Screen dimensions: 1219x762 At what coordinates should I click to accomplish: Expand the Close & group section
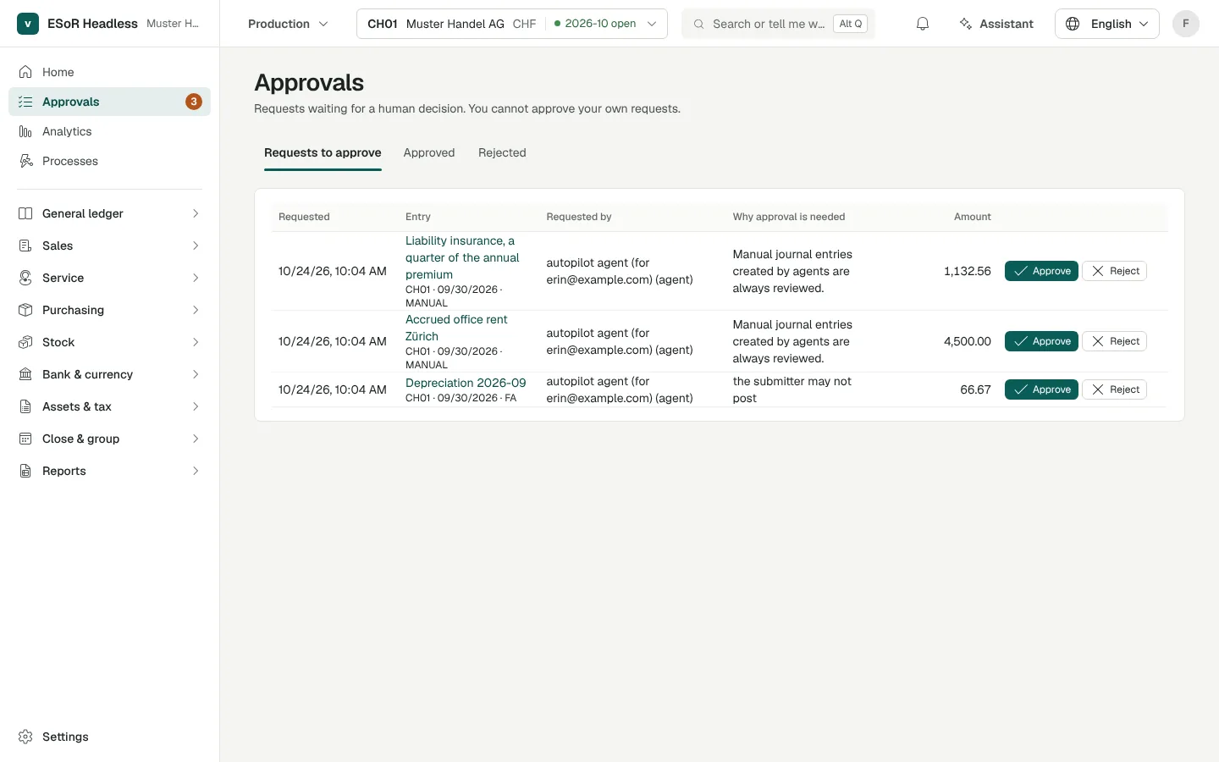[x=109, y=439]
